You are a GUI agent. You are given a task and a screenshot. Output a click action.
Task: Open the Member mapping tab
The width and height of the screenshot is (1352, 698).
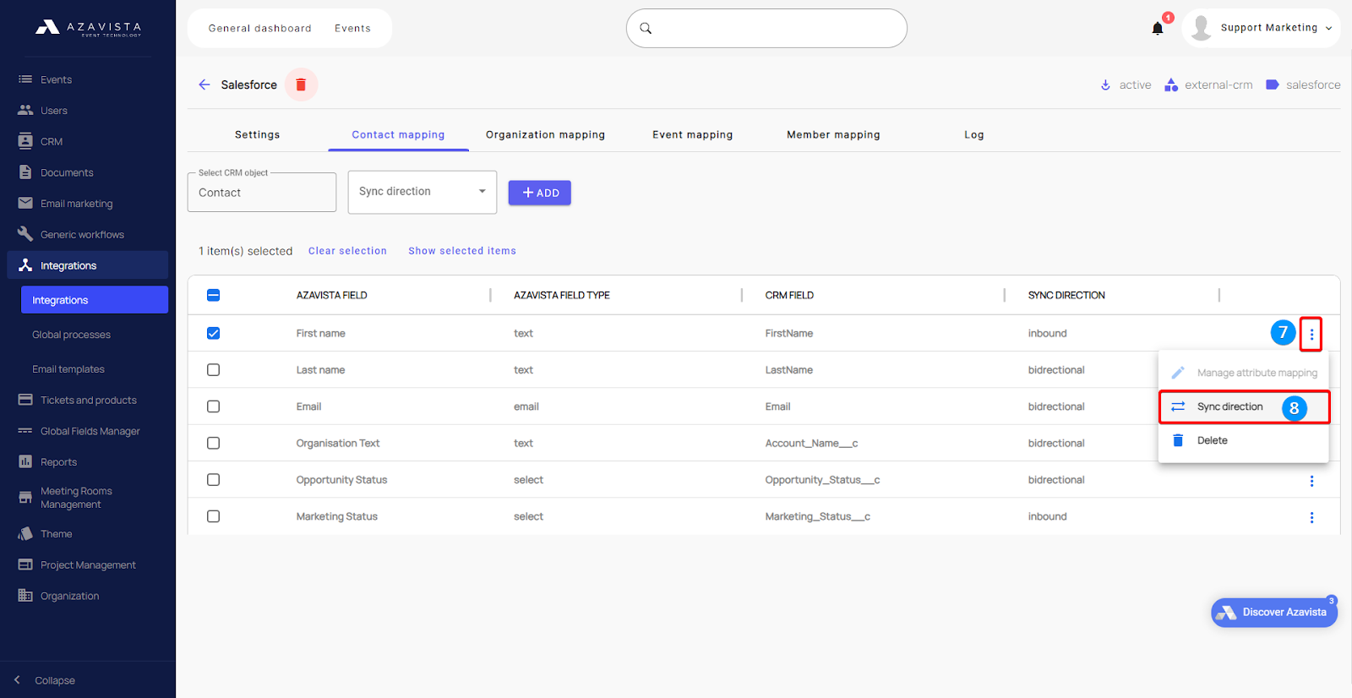[833, 134]
